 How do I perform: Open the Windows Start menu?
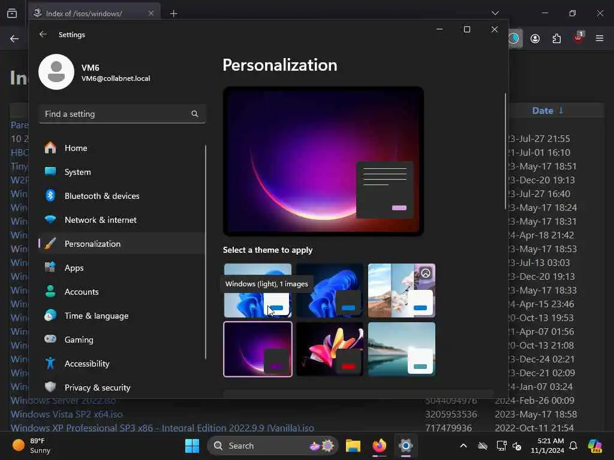pyautogui.click(x=192, y=446)
